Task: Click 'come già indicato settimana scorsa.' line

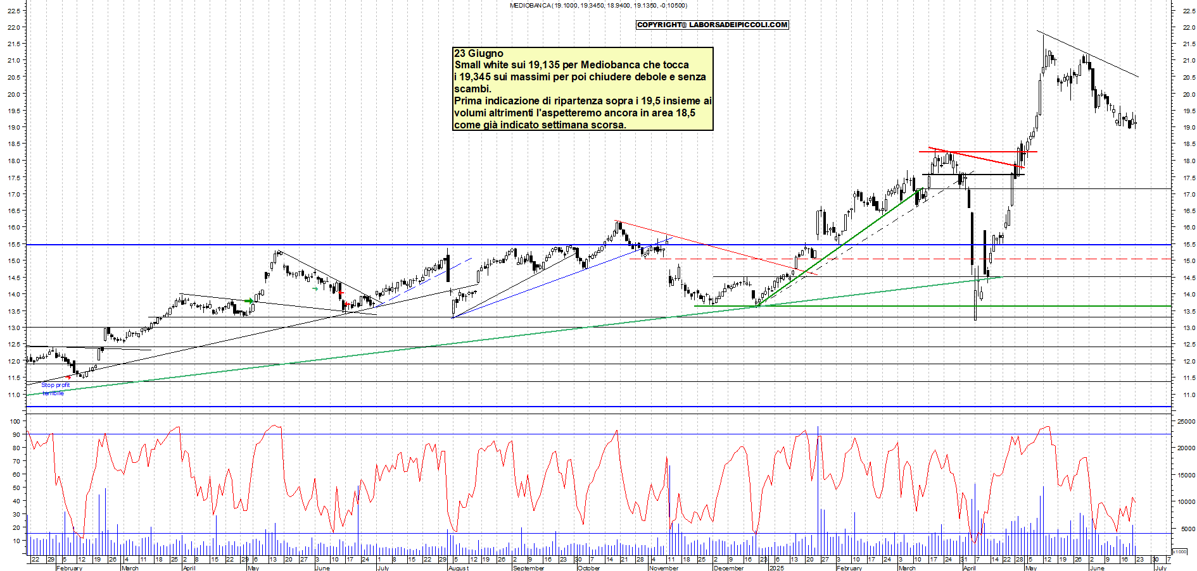Action: coord(540,125)
